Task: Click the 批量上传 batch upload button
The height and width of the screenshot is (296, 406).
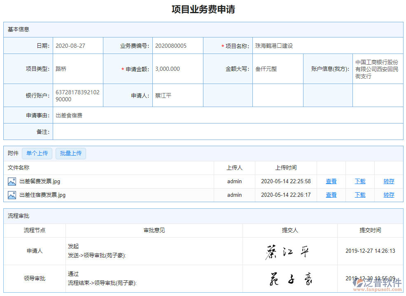Action: point(70,153)
